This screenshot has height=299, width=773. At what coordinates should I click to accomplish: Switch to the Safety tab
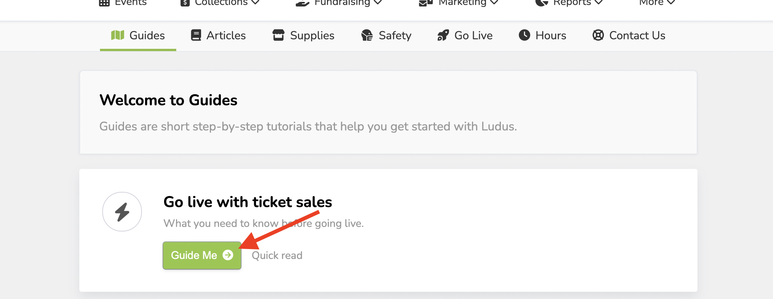395,35
